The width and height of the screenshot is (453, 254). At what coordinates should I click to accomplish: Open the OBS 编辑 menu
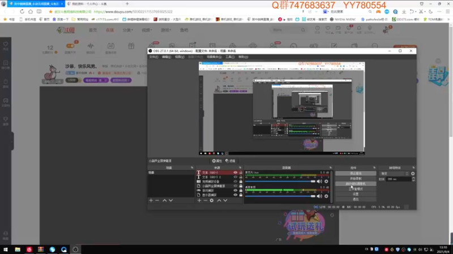(166, 57)
